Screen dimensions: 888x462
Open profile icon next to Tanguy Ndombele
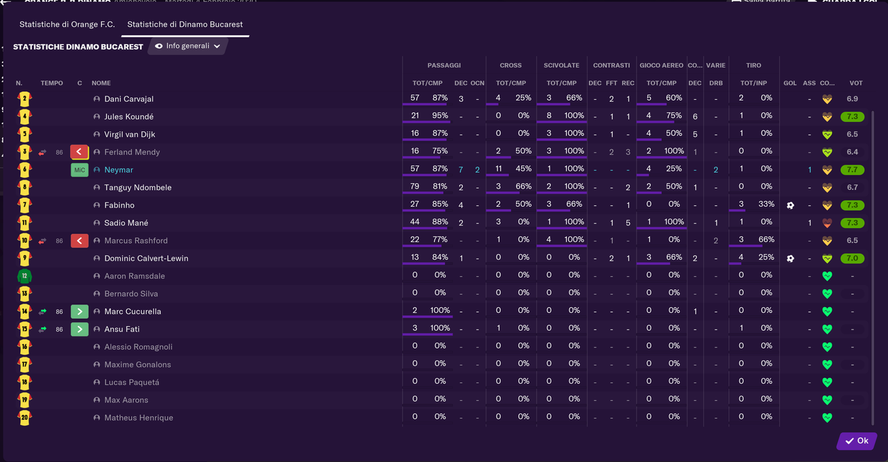(96, 187)
